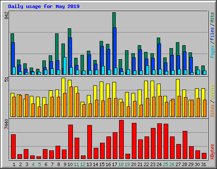This screenshot has height=169, width=217.
Task: Click the 7440 KBytes axis label
Action: (6, 124)
